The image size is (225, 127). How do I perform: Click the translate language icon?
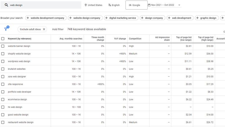[110, 5]
